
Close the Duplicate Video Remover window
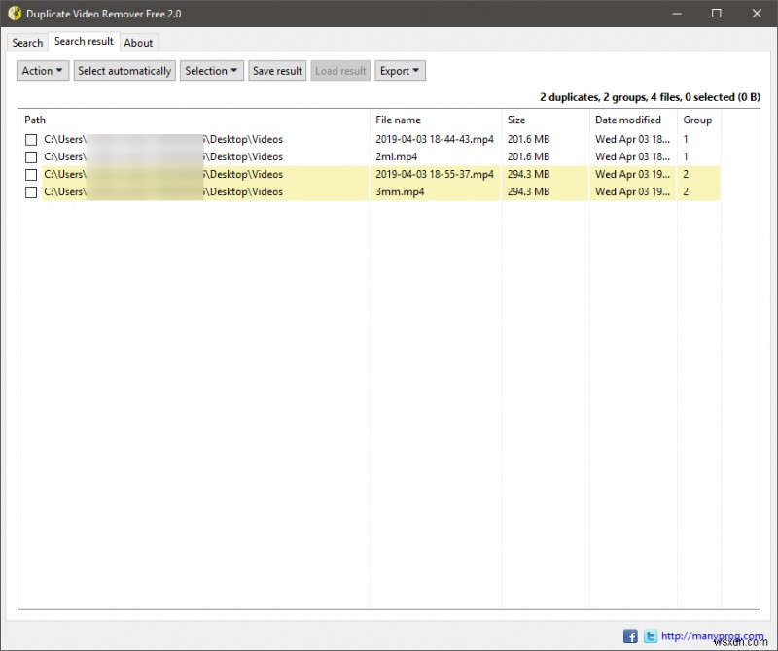[x=757, y=14]
